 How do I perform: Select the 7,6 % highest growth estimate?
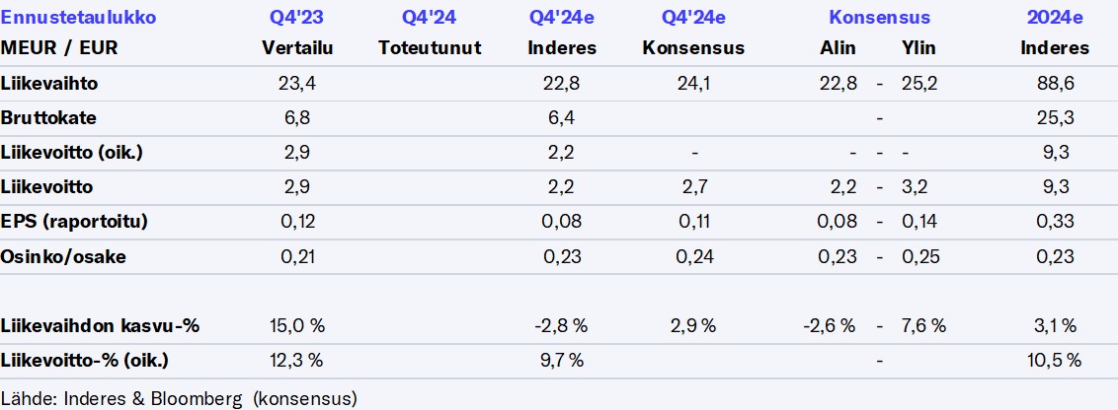pyautogui.click(x=923, y=325)
